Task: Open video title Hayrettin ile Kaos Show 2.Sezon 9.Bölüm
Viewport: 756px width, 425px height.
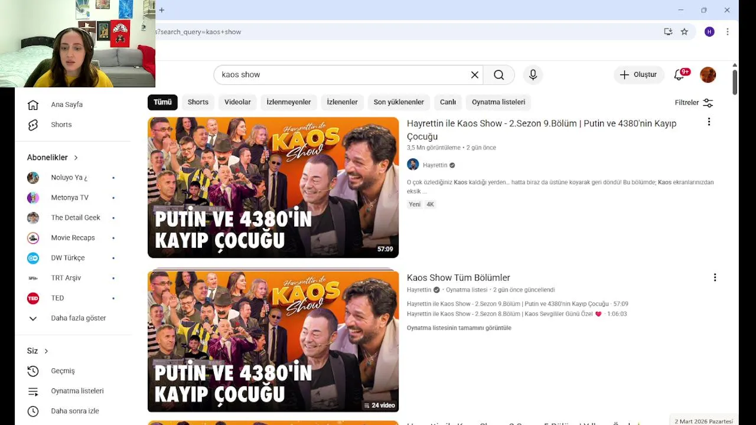Action: (x=542, y=130)
